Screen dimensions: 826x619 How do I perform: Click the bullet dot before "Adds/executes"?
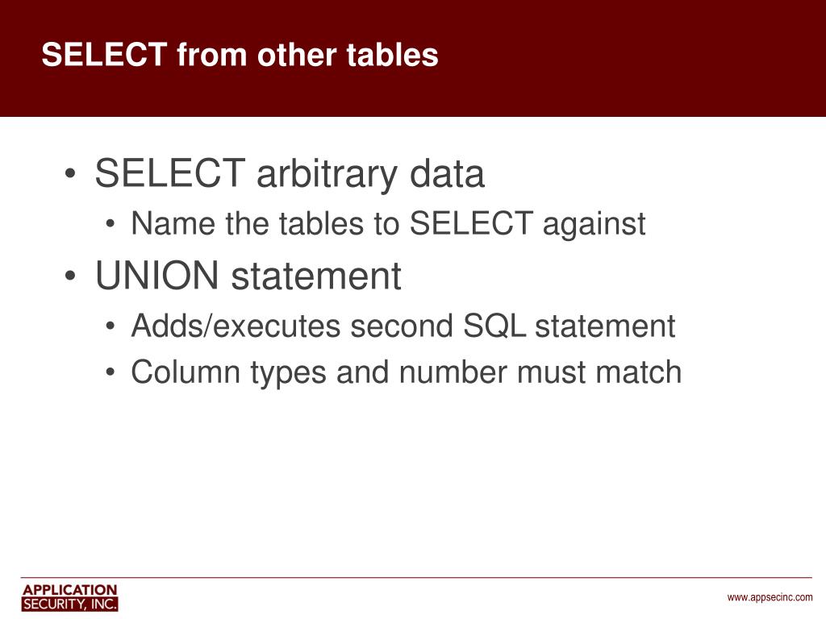click(x=110, y=326)
